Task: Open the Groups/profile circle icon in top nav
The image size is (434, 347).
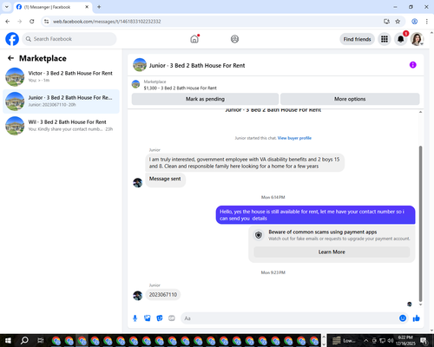Action: click(x=234, y=39)
